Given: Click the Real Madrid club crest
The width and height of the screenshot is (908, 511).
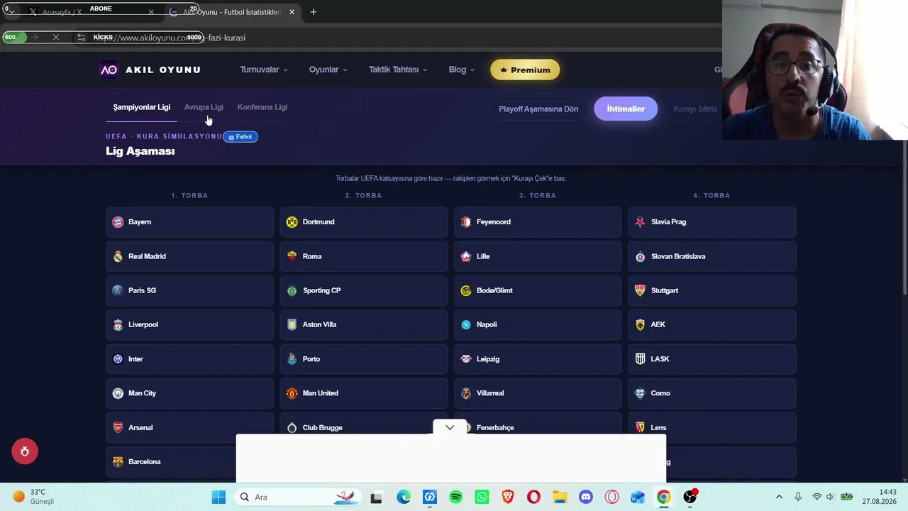Looking at the screenshot, I should (118, 256).
